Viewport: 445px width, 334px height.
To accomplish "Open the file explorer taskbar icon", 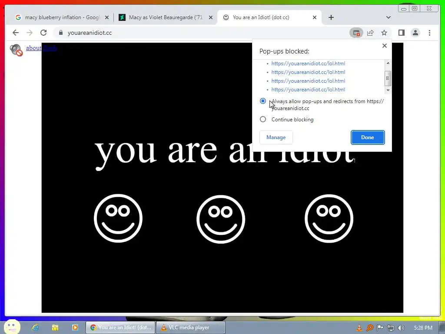I will point(55,327).
